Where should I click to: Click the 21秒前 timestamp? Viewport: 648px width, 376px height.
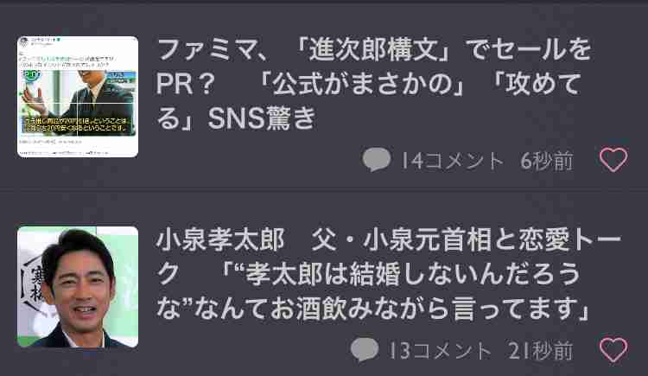(541, 351)
